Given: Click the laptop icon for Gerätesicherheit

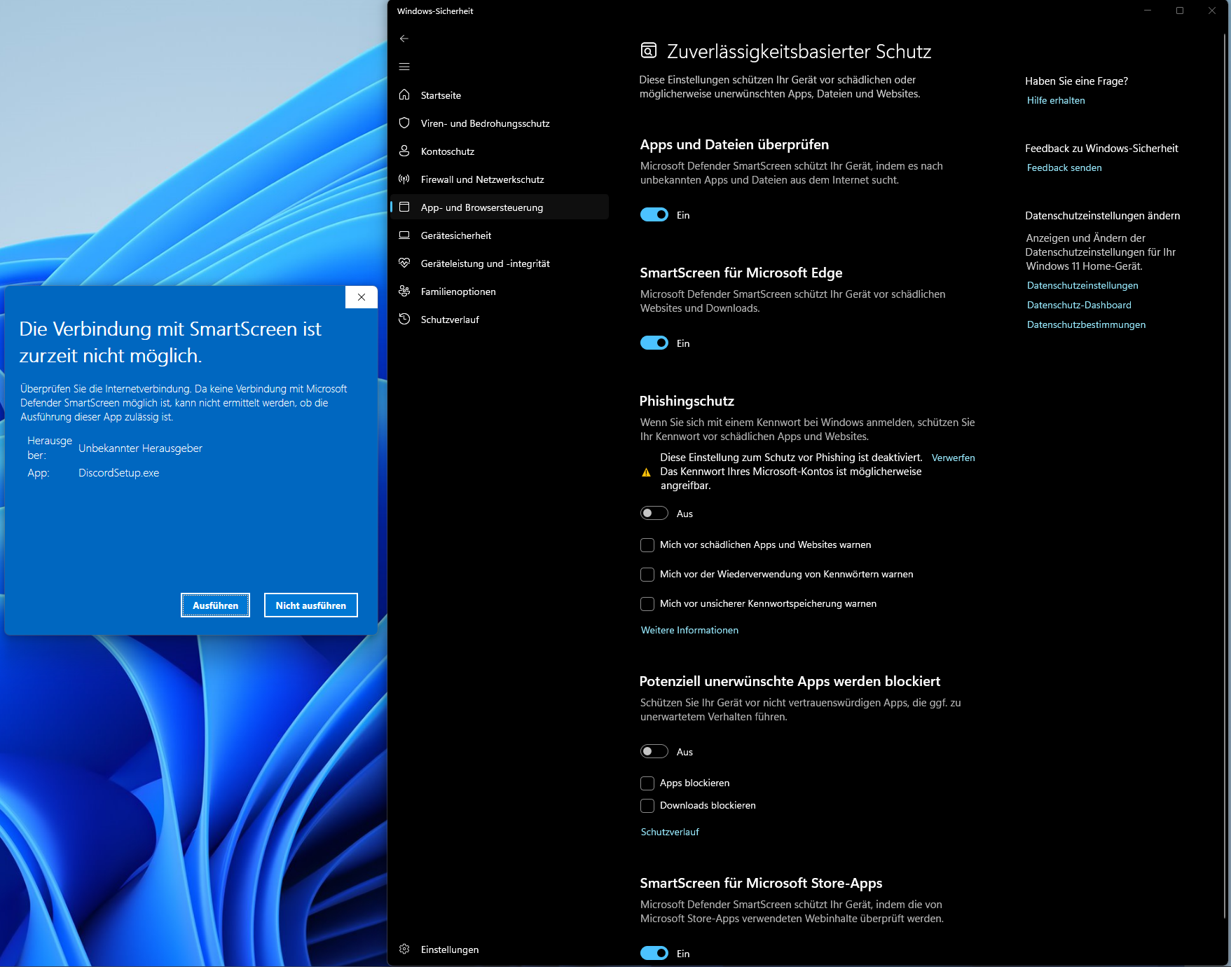Looking at the screenshot, I should pos(404,235).
